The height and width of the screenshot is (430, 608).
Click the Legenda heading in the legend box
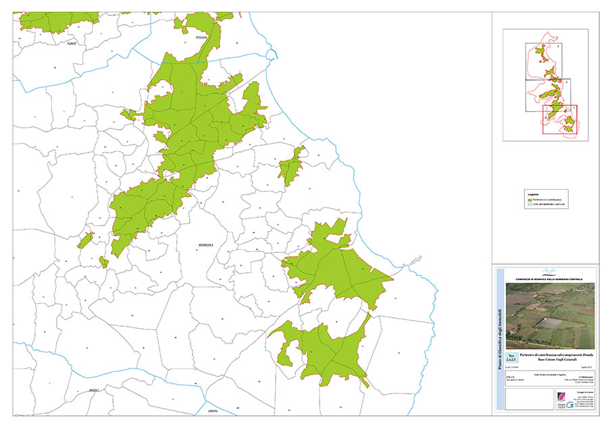click(x=533, y=194)
